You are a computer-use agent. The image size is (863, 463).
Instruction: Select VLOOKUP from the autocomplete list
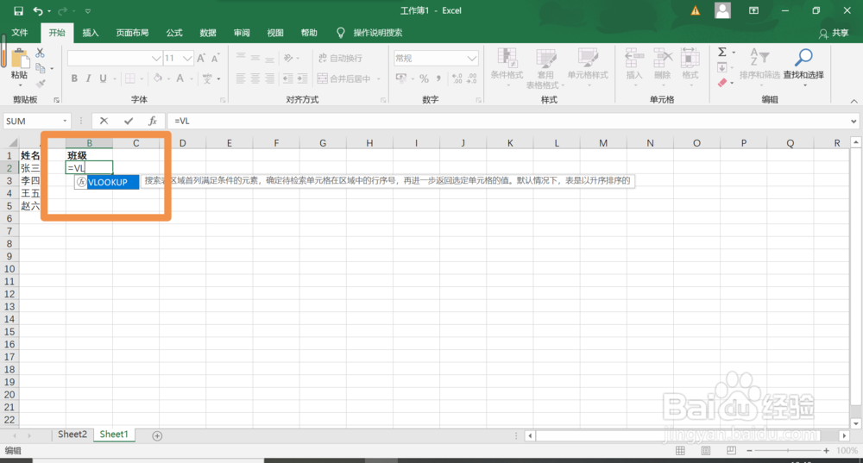[107, 182]
